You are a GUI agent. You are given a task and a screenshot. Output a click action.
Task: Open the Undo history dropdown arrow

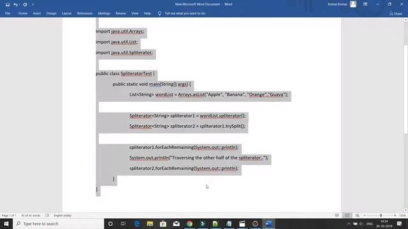19,4
